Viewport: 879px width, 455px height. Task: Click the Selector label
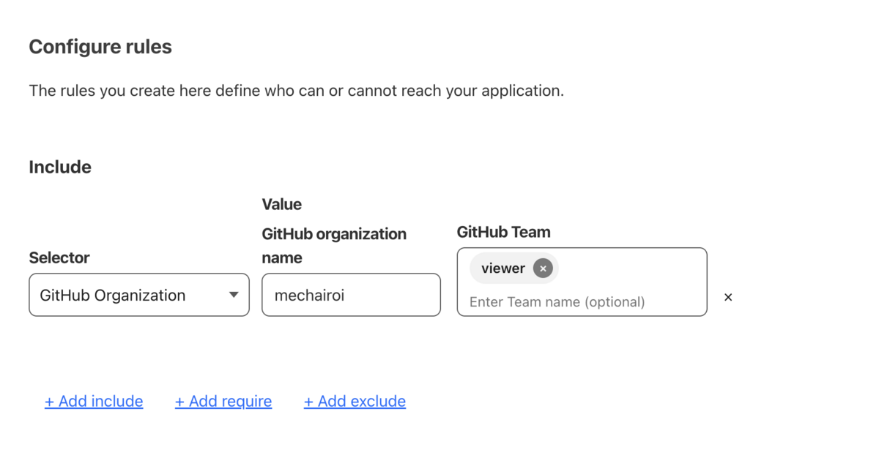[x=59, y=257]
